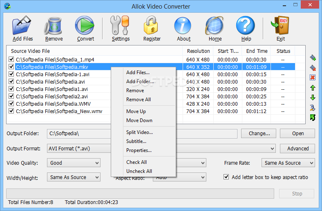Open the Aspect Ratio dropdown arrow

(x=203, y=177)
